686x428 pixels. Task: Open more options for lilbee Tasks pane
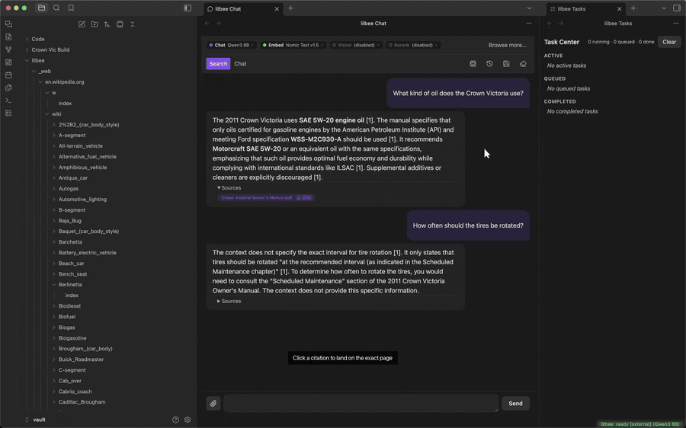[x=676, y=23]
